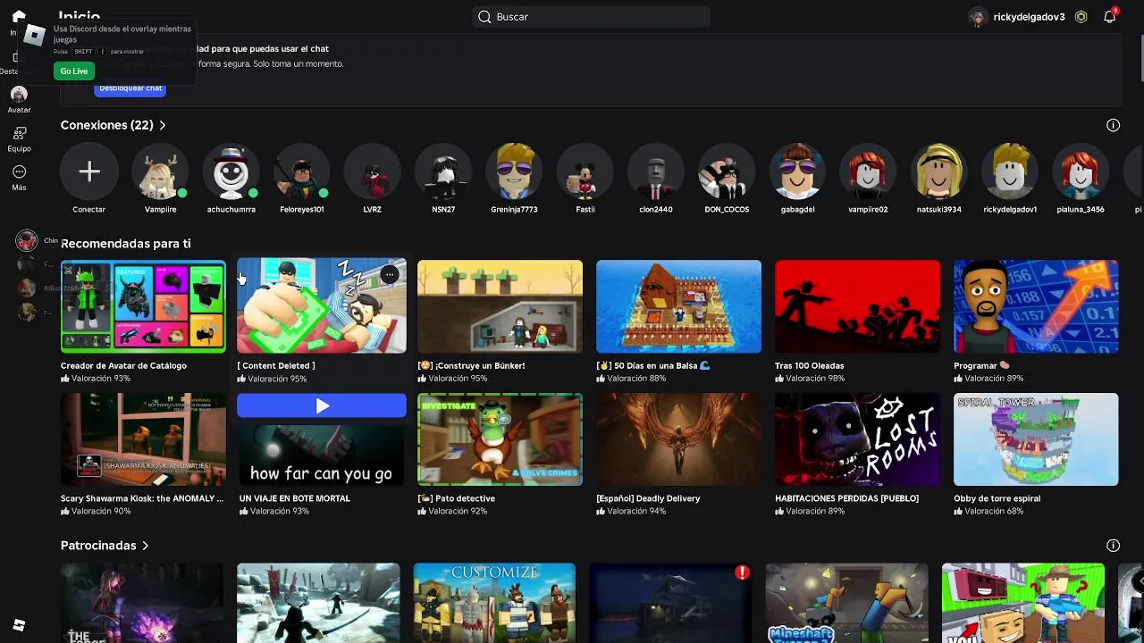
Task: Open pialuna_3456's connection avatar
Action: (x=1081, y=171)
